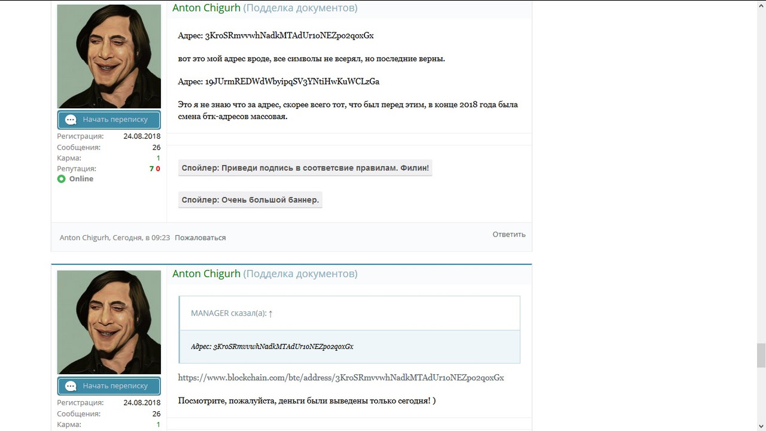Click second post's 'Начать переписку' button
Image resolution: width=766 pixels, height=431 pixels.
click(109, 386)
